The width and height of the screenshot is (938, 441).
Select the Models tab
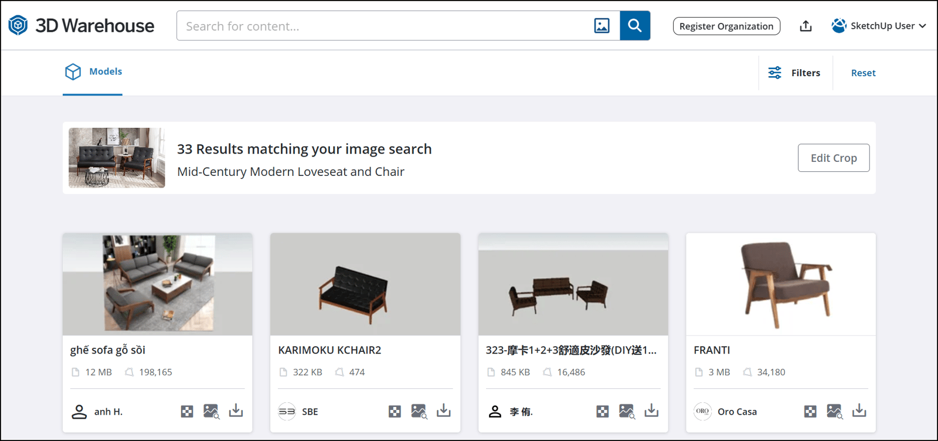click(93, 72)
